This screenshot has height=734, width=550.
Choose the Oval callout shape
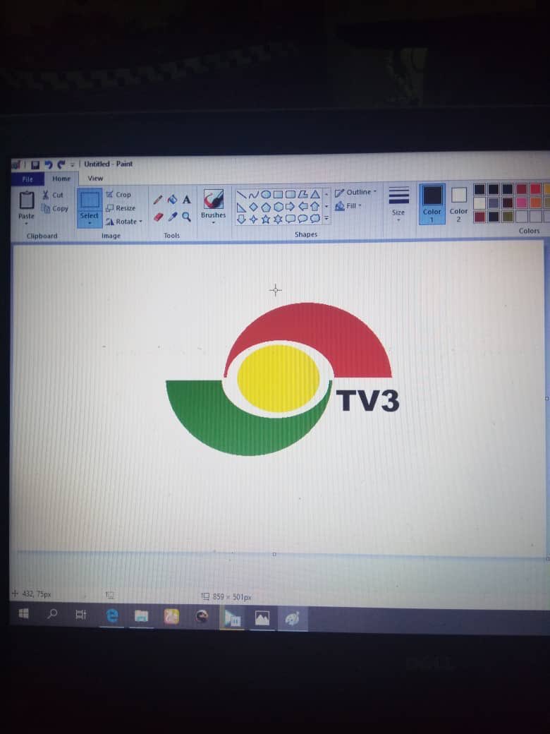[x=302, y=219]
